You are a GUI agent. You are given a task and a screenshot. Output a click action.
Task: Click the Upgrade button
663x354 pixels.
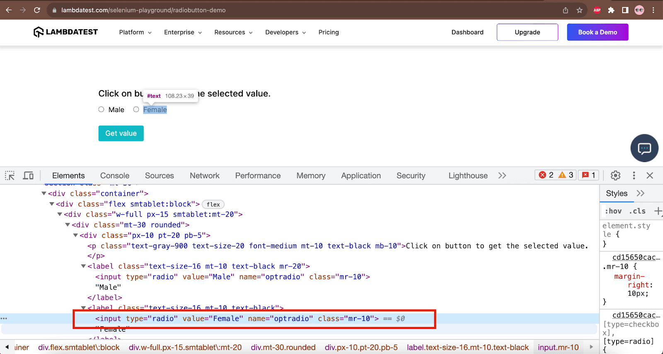click(x=527, y=32)
